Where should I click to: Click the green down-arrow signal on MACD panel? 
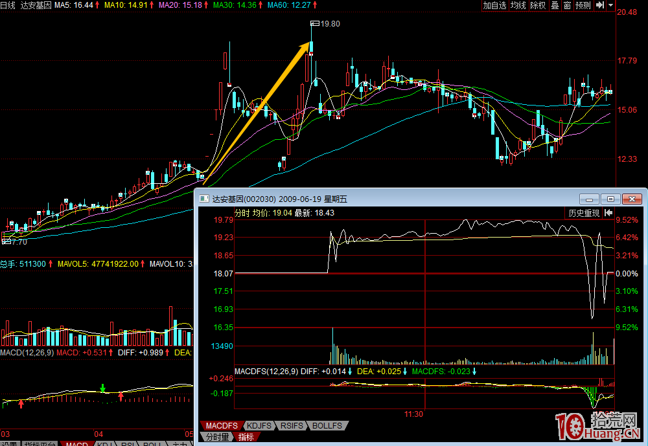click(102, 388)
